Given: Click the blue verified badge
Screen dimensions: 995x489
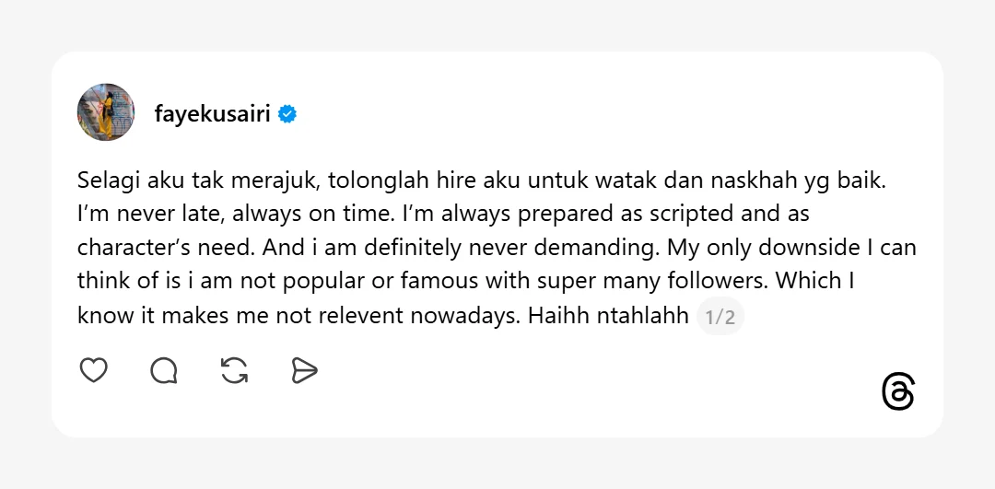Looking at the screenshot, I should click(x=287, y=115).
